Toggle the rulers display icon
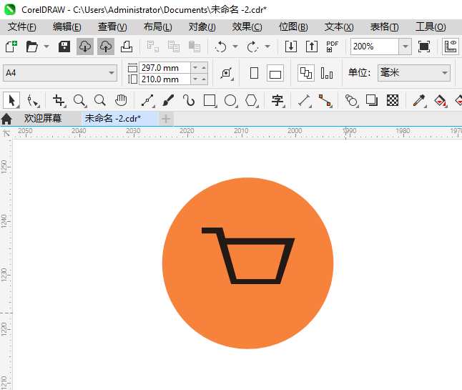462x390 pixels. (451, 47)
